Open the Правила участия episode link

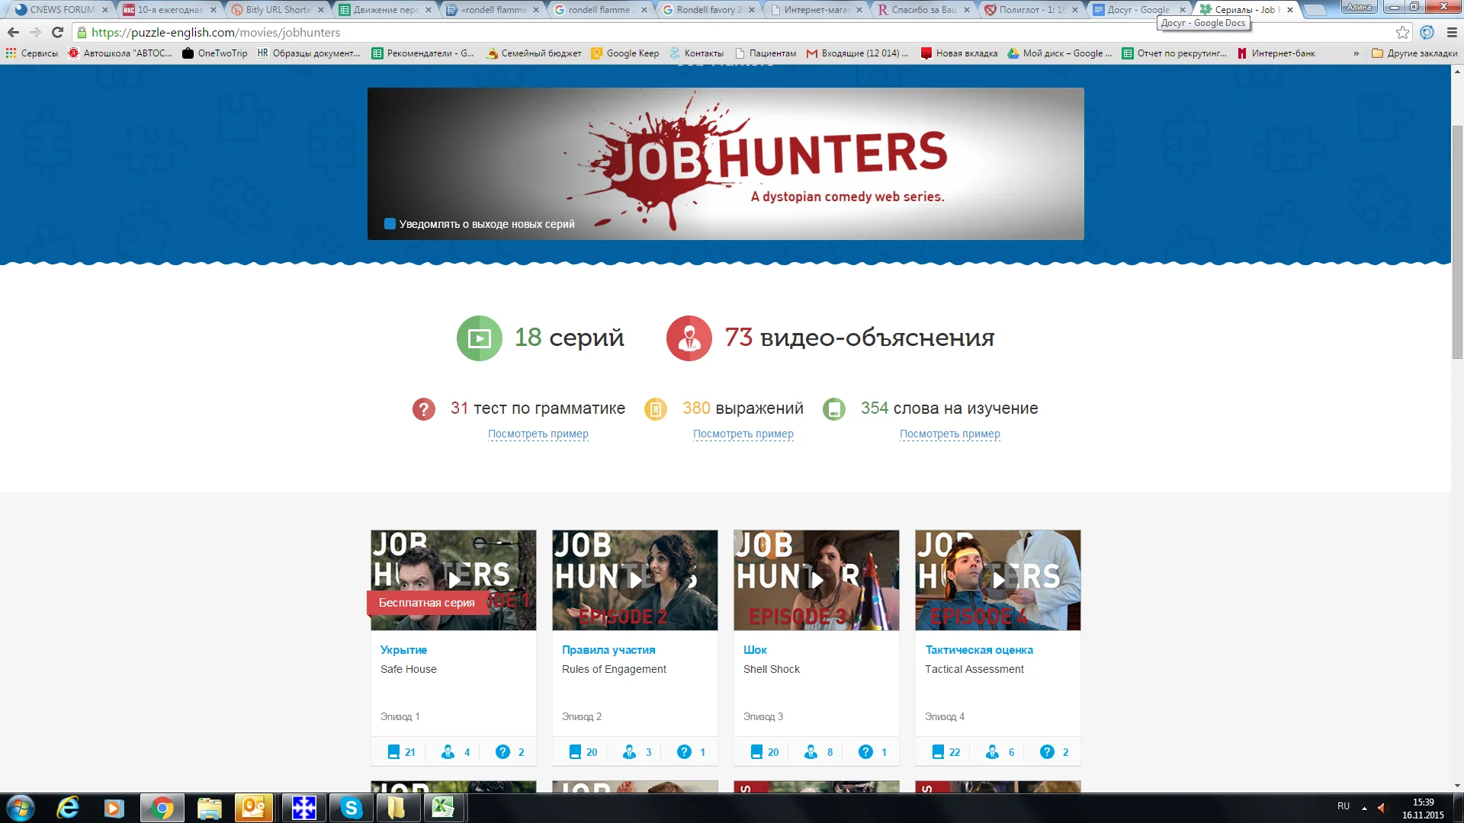[608, 650]
